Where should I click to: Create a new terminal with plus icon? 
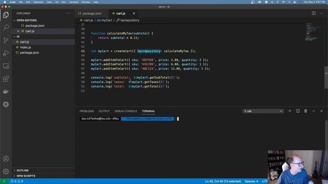coord(290,111)
